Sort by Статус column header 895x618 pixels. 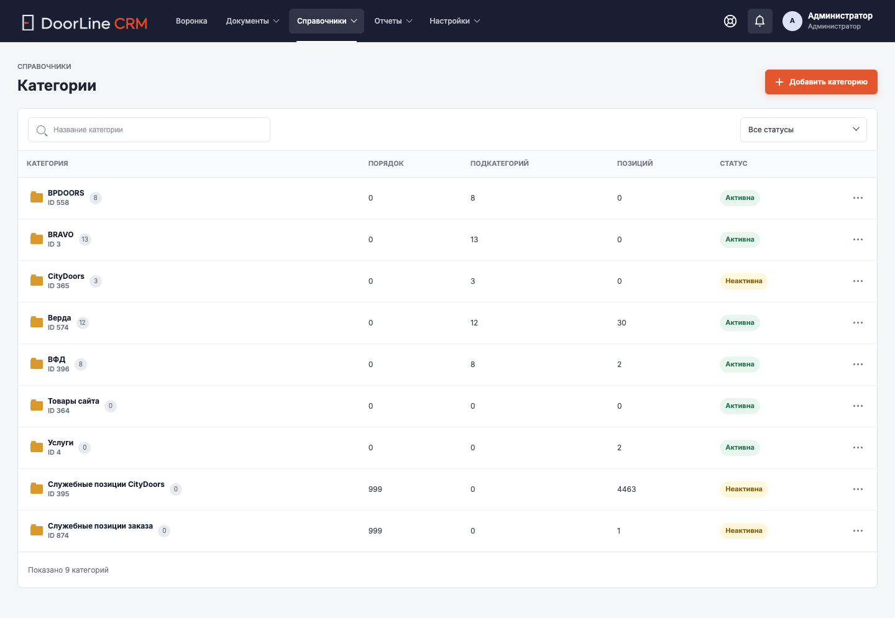(733, 163)
